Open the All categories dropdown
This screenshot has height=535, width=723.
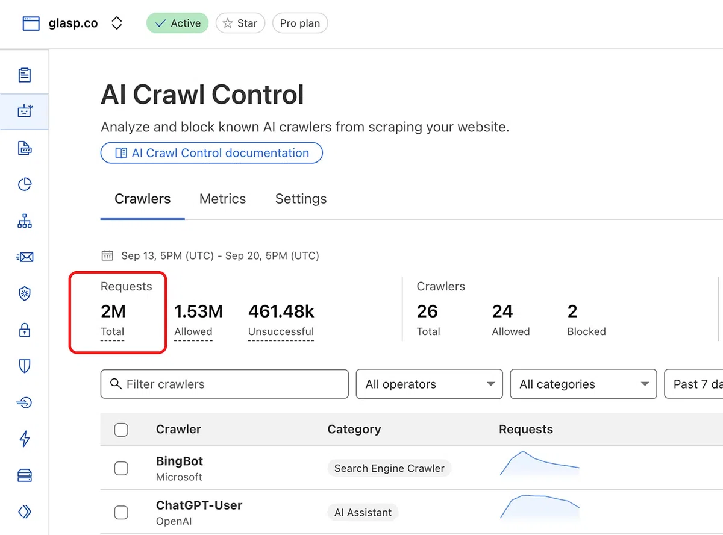click(x=584, y=384)
